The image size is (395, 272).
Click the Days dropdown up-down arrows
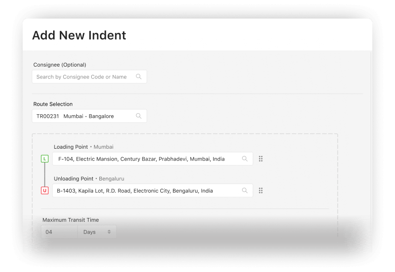109,232
